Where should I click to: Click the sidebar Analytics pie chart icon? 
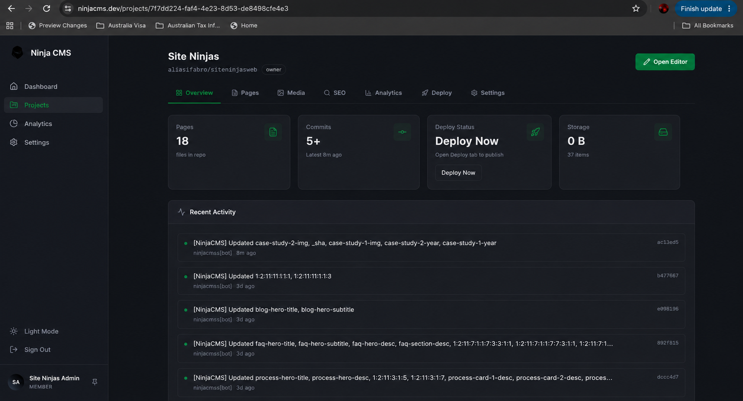pyautogui.click(x=14, y=124)
